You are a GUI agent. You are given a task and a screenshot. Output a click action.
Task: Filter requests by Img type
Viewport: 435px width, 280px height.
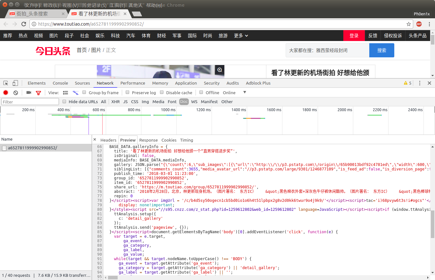[145, 102]
